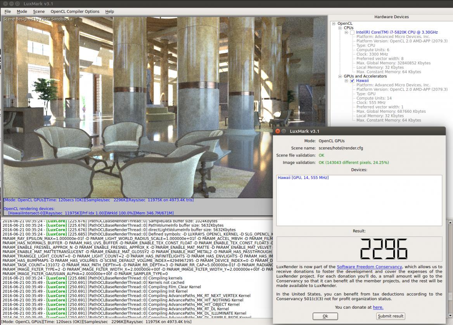This screenshot has height=325, width=453.
Task: Click the 'AdvancePaths_MK_HIT_OBJECT Kernel' log line
Action: tap(121, 304)
